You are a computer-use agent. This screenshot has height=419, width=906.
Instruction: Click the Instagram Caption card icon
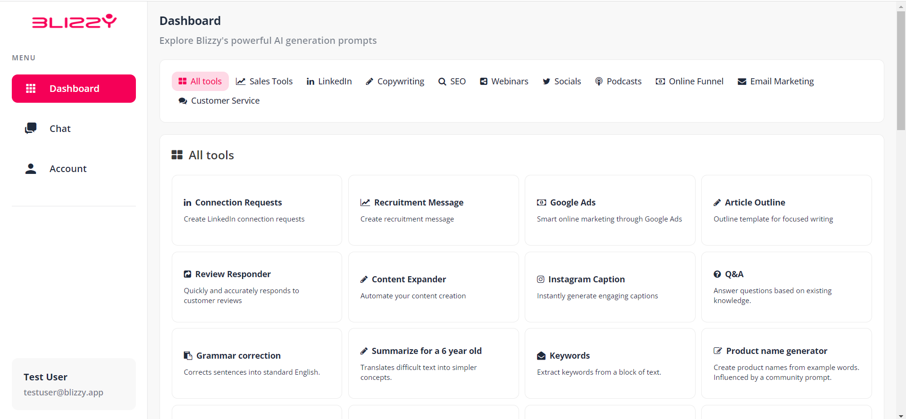click(541, 279)
